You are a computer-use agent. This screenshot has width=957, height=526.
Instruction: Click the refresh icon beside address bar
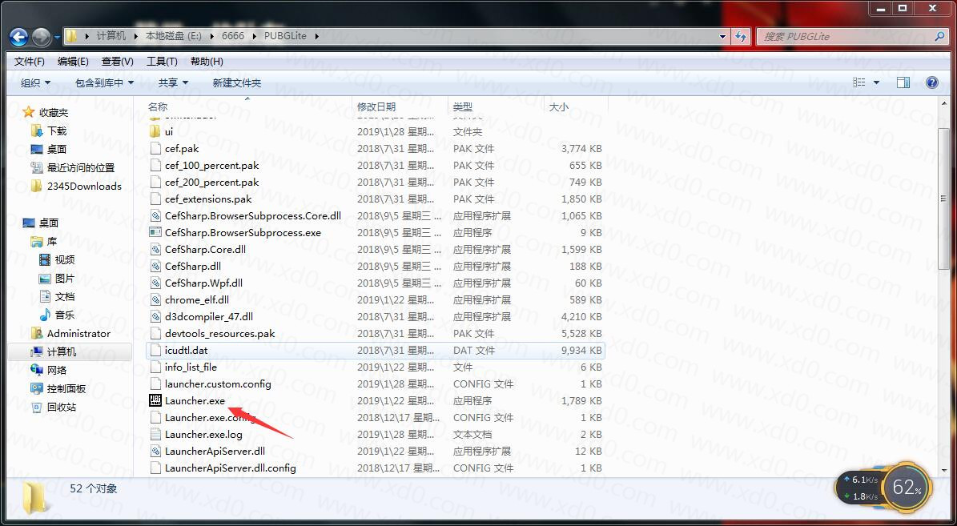tap(741, 36)
